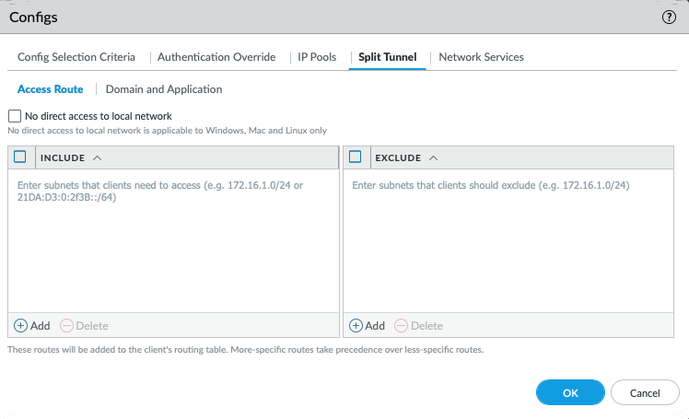Confirm settings with the OK button
689x419 pixels.
click(570, 393)
